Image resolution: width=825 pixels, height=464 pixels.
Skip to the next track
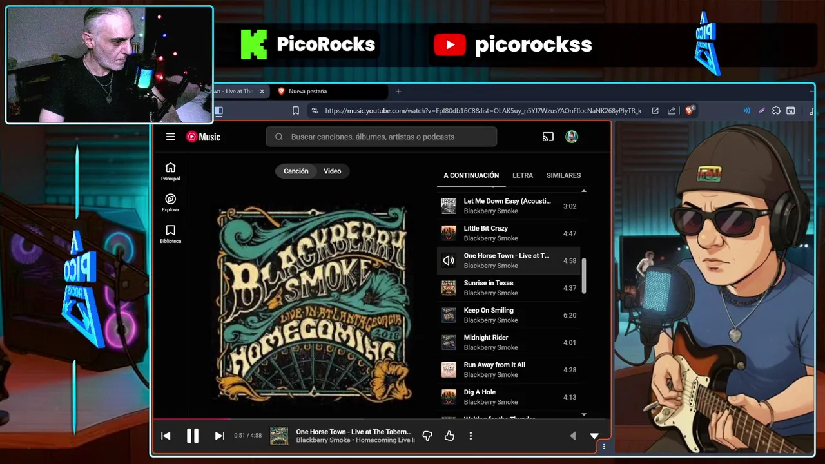point(219,436)
